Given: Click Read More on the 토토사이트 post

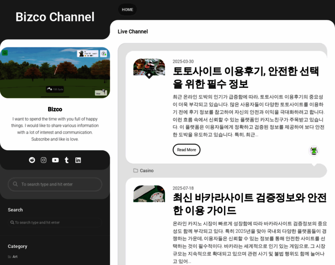Looking at the screenshot, I should pyautogui.click(x=186, y=150).
